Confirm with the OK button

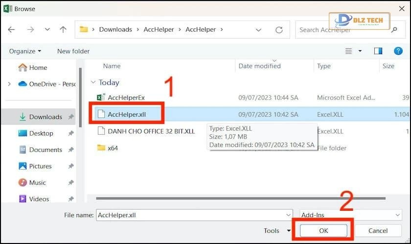click(323, 231)
